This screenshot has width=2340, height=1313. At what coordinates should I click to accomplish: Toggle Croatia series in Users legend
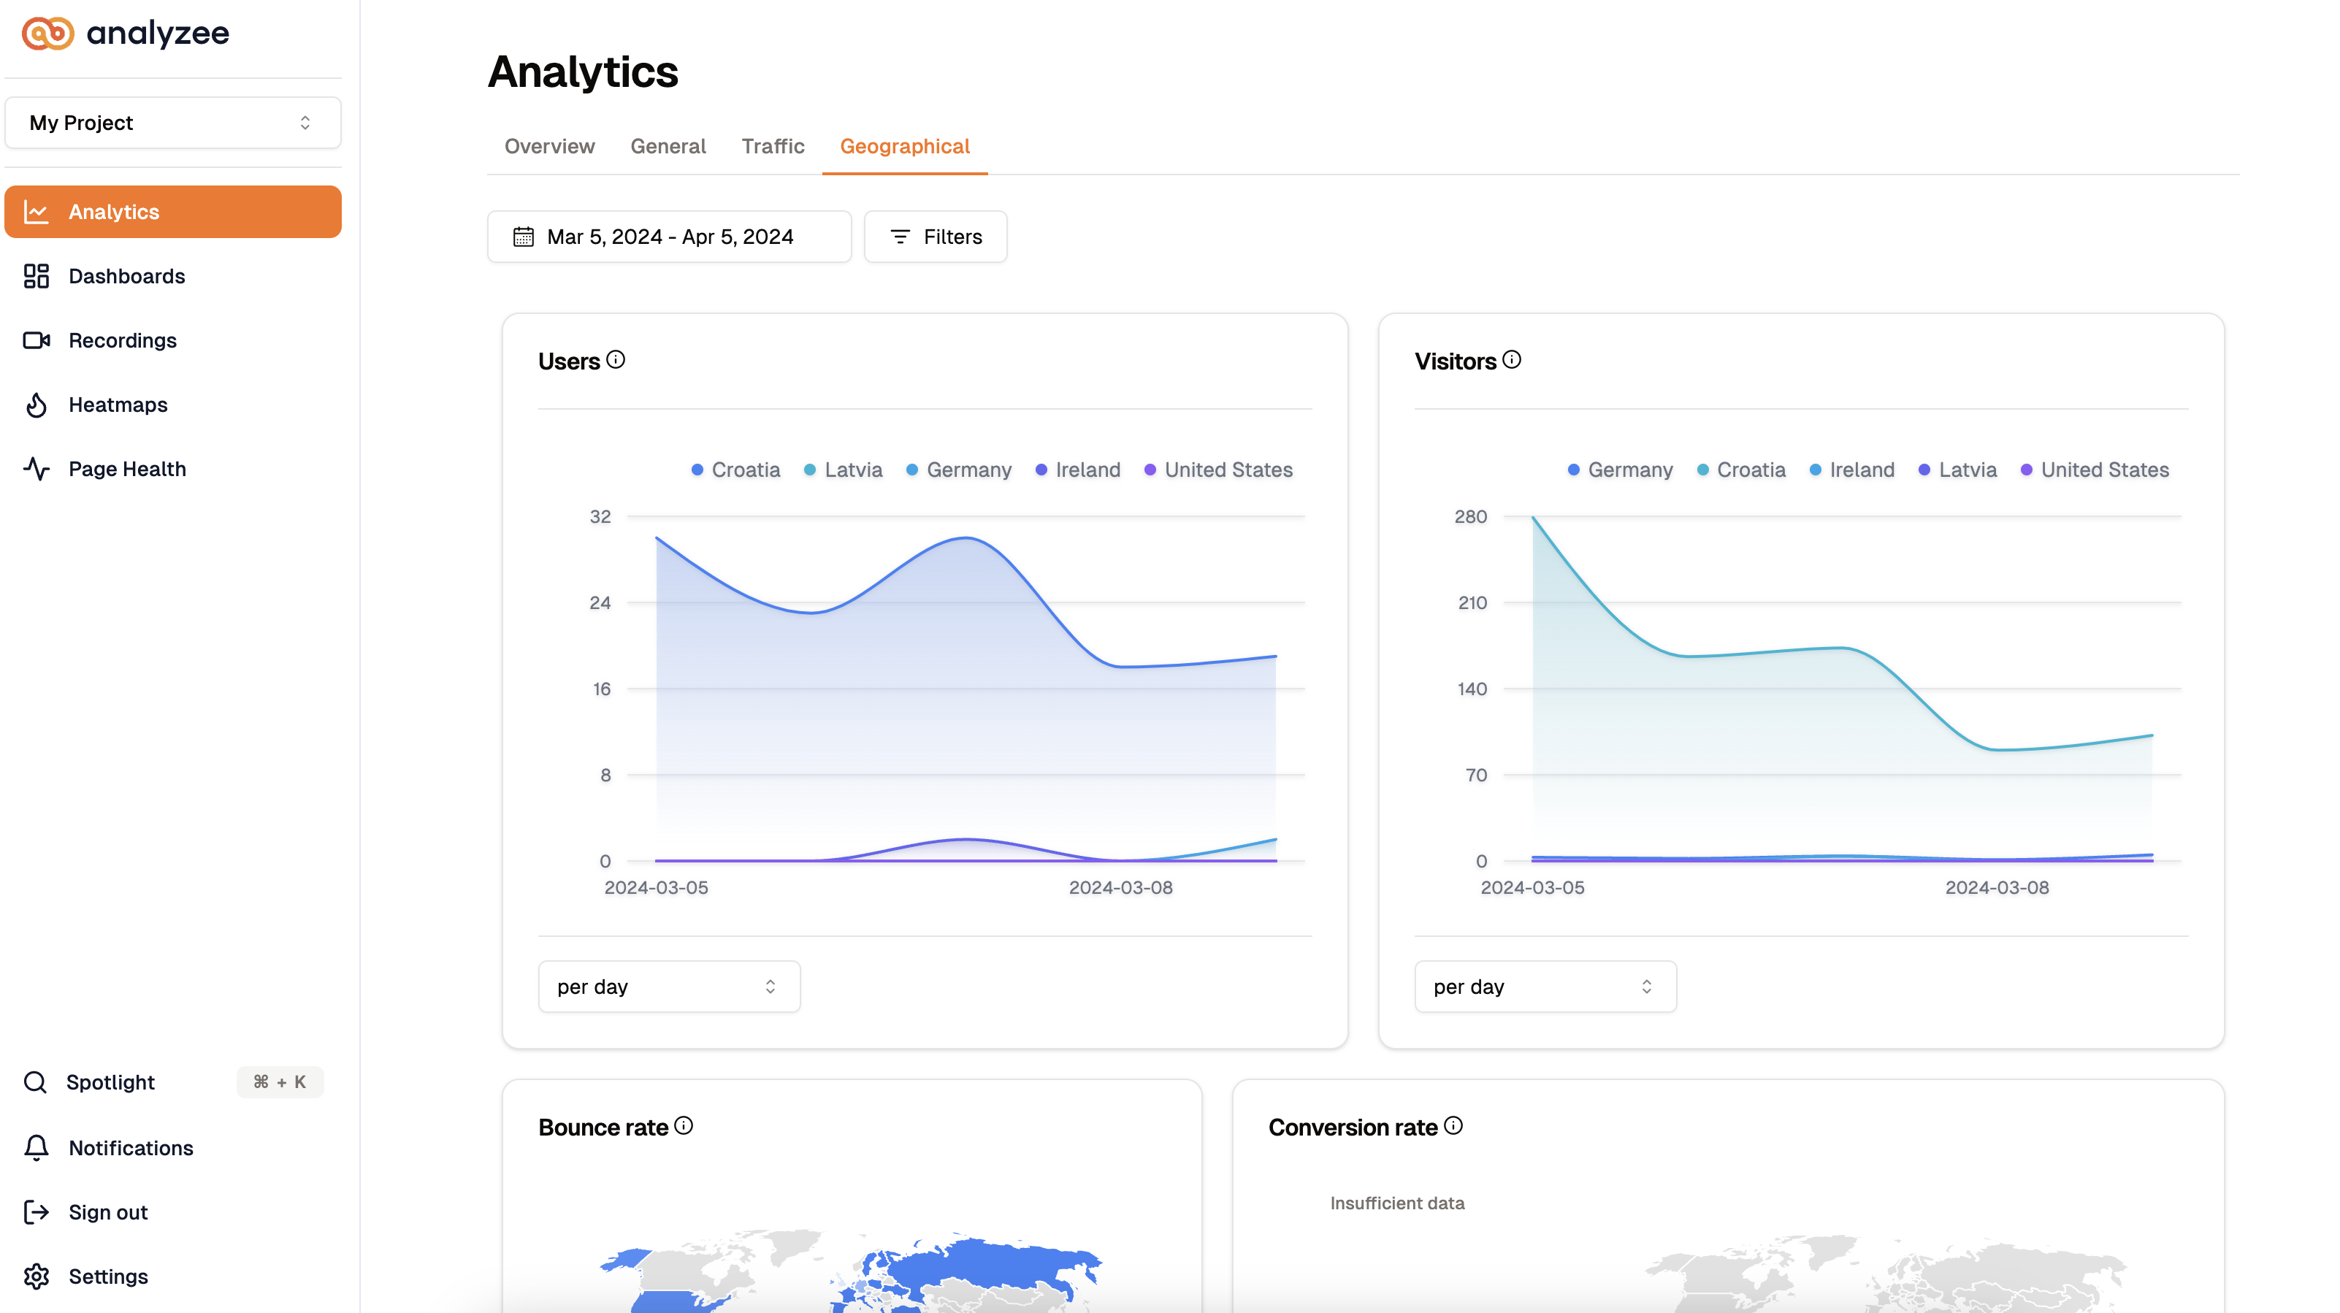(x=735, y=470)
